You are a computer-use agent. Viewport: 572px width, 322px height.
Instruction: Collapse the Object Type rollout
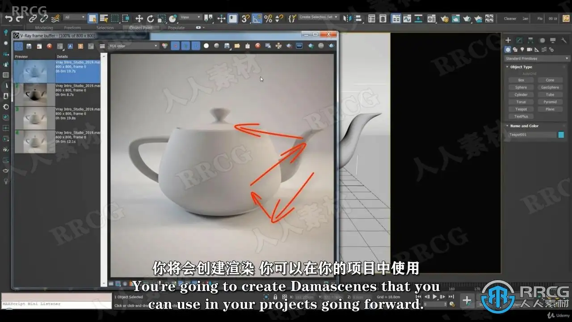[521, 67]
